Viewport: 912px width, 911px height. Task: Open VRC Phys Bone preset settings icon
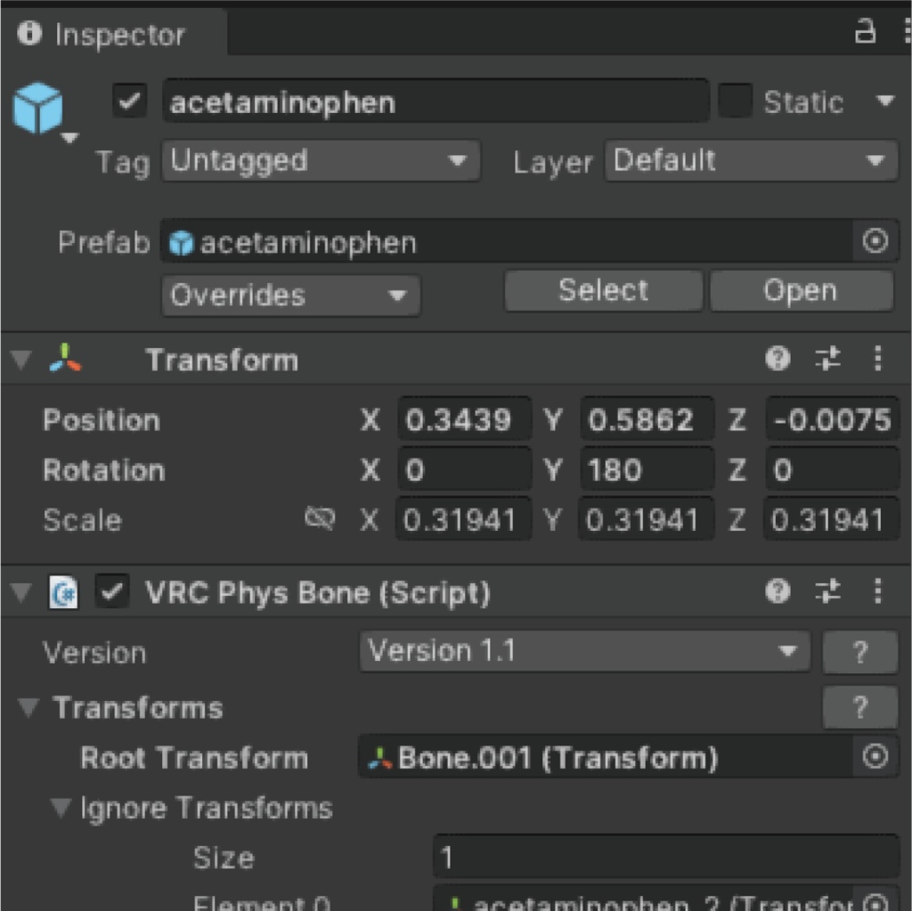(827, 591)
